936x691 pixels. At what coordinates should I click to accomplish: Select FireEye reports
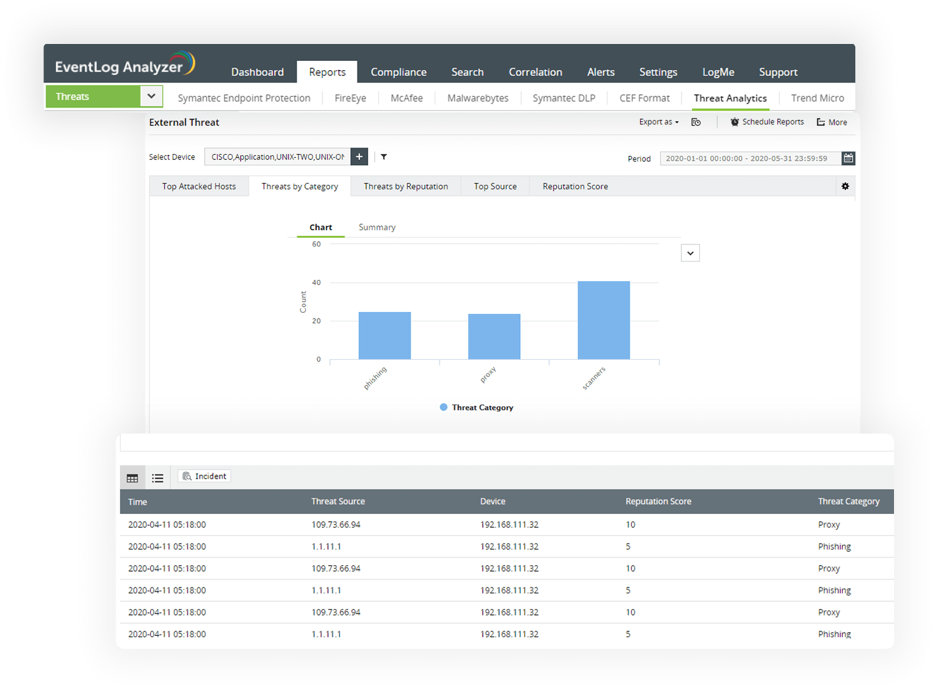pos(350,98)
